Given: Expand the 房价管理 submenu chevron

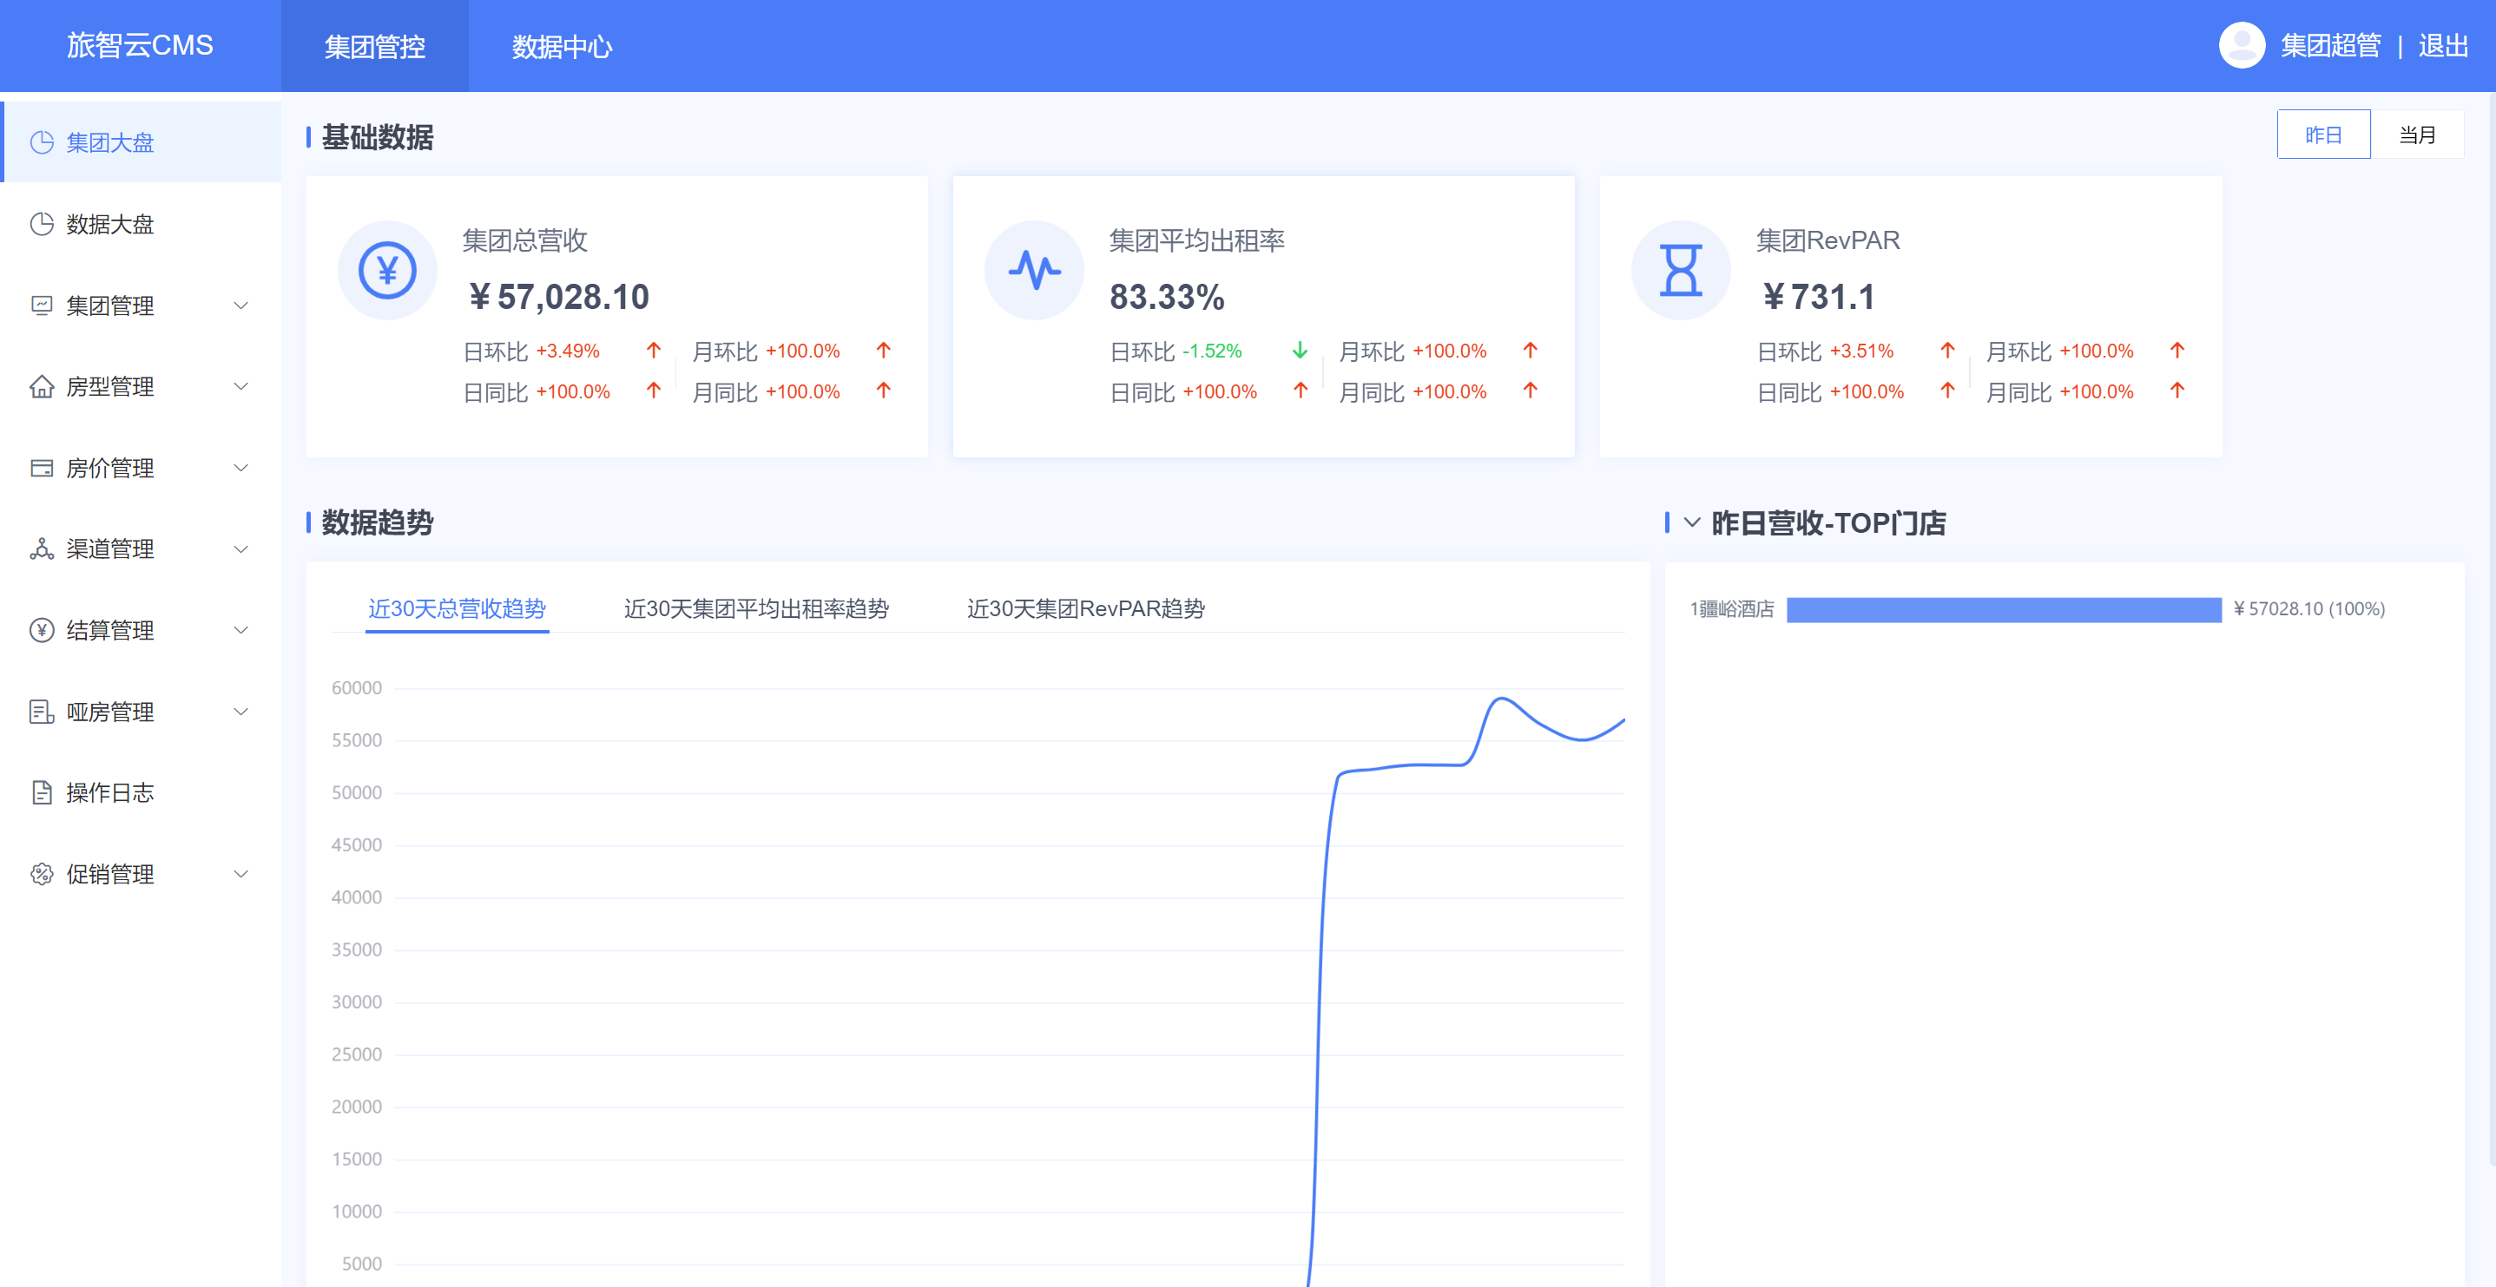Looking at the screenshot, I should tap(241, 468).
